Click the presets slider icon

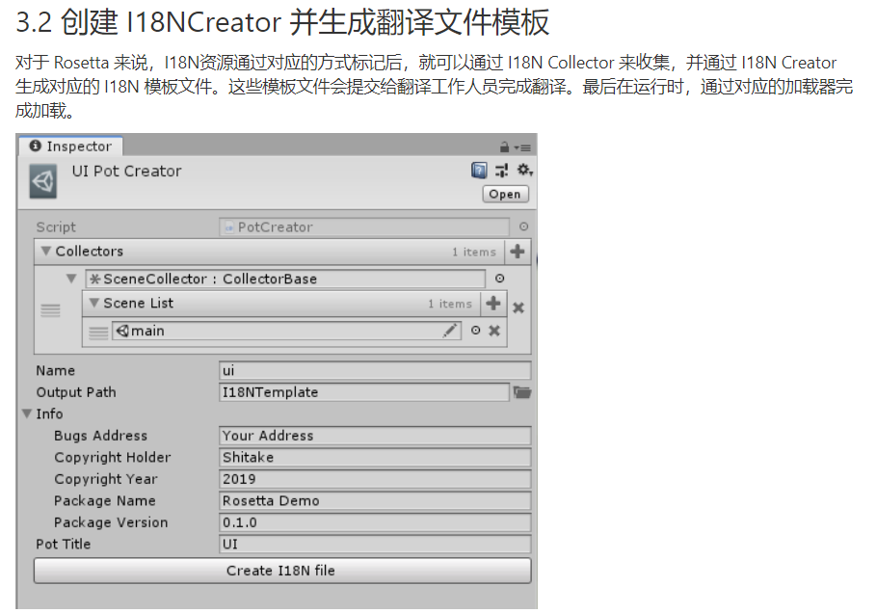[x=502, y=170]
